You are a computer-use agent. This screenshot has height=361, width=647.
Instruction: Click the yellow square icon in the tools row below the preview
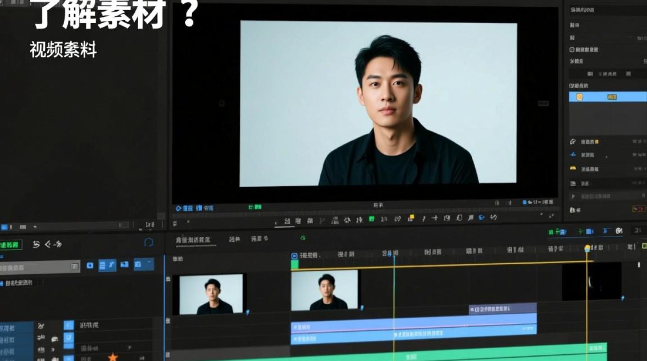tap(411, 218)
